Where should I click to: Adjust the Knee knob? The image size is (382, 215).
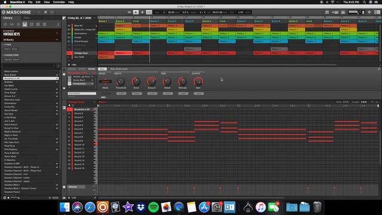coord(136,82)
